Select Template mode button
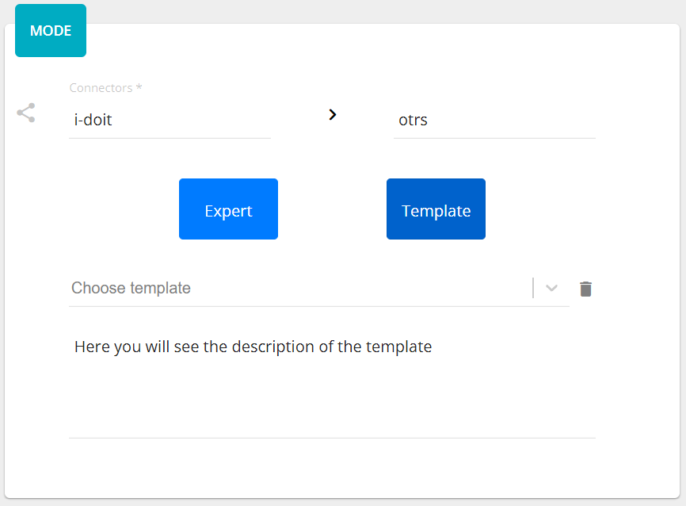686x506 pixels. pyautogui.click(x=436, y=209)
